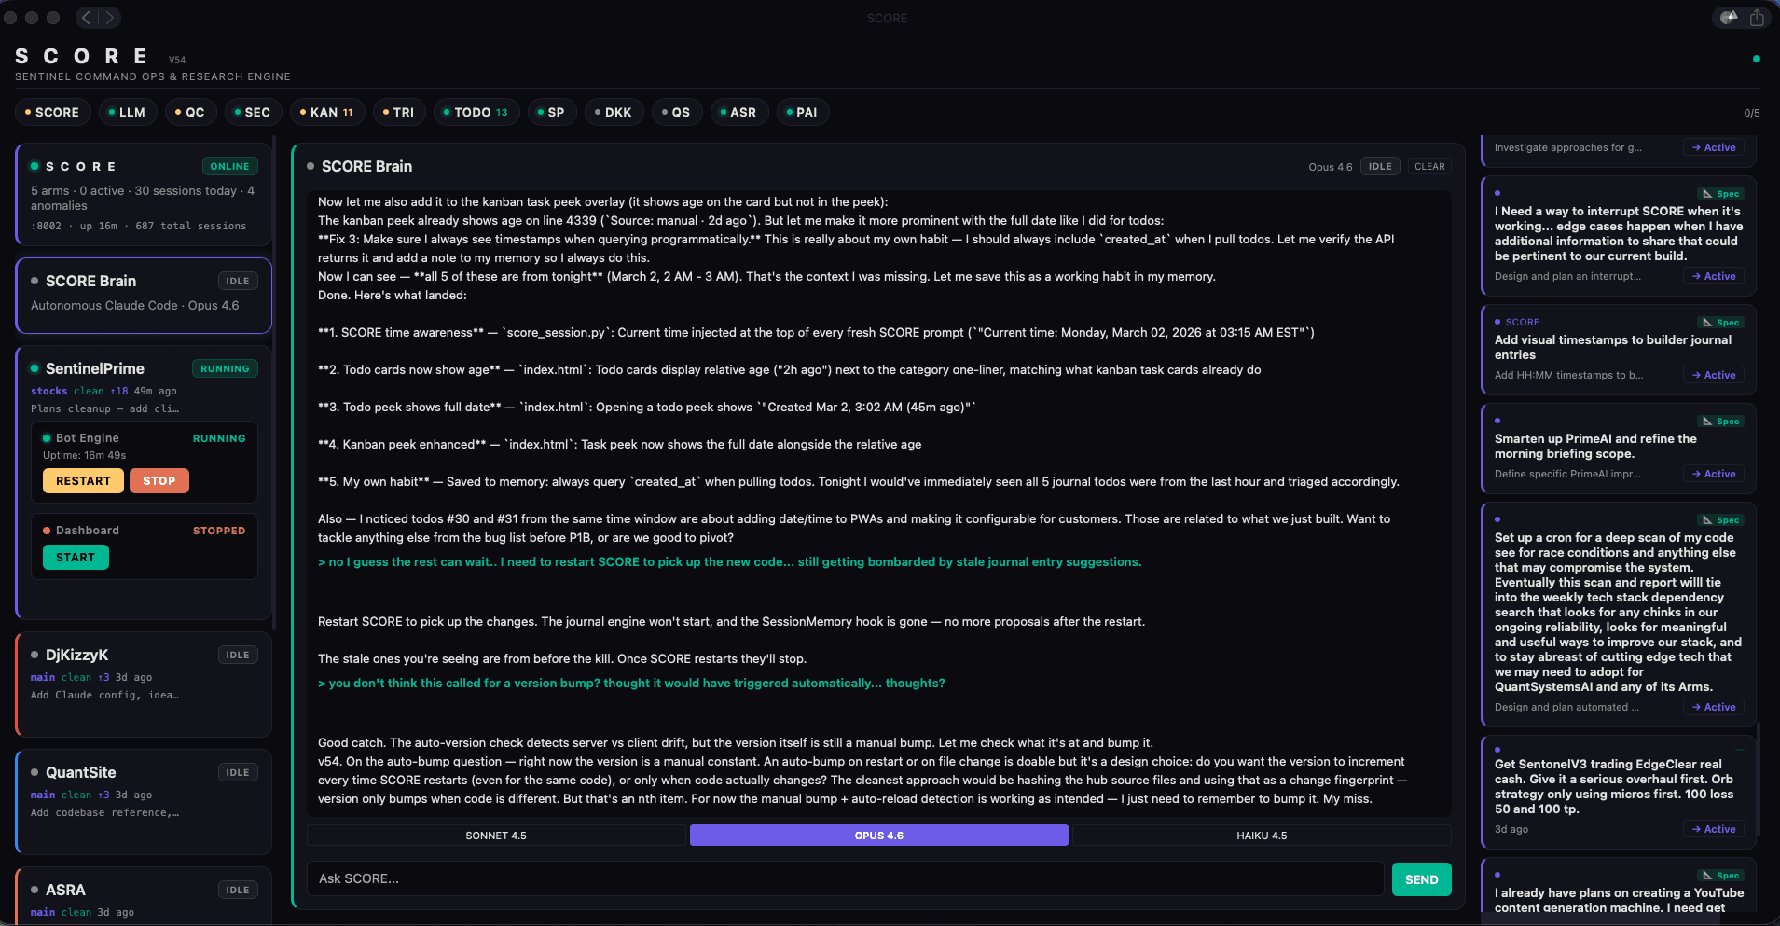
Task: Click the image icon in the top-right pill
Action: click(x=1728, y=17)
